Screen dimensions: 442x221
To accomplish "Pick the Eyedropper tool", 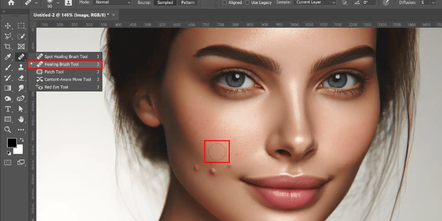I will (x=8, y=57).
